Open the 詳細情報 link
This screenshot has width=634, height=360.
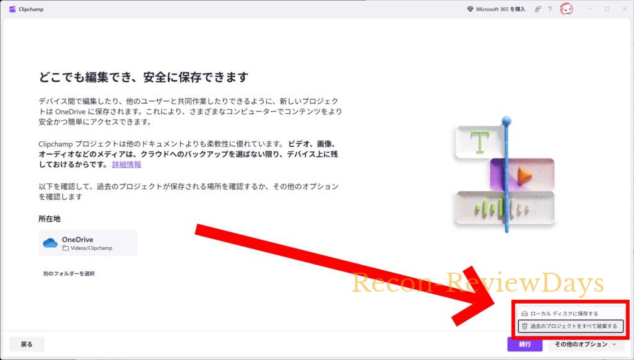126,164
